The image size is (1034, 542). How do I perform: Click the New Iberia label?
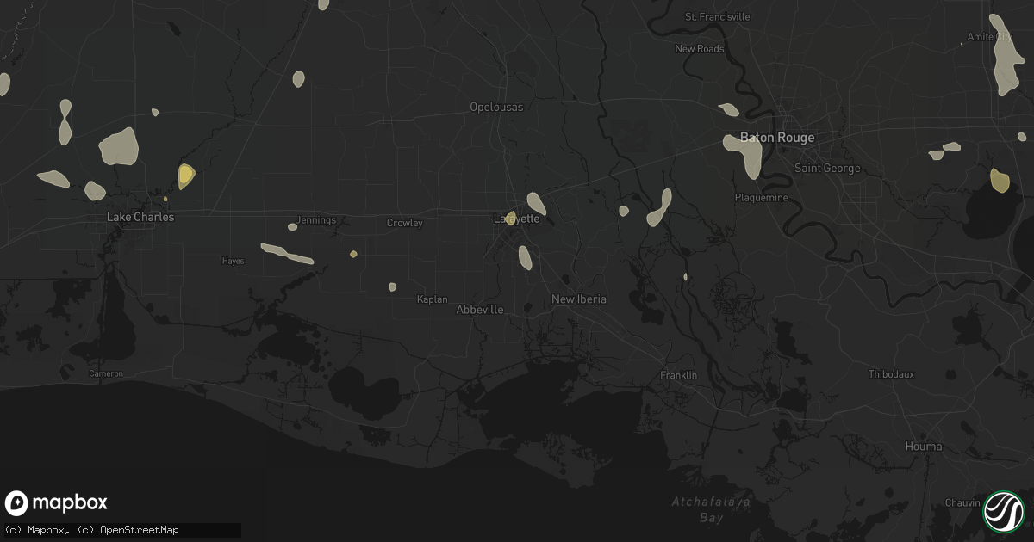pos(579,299)
